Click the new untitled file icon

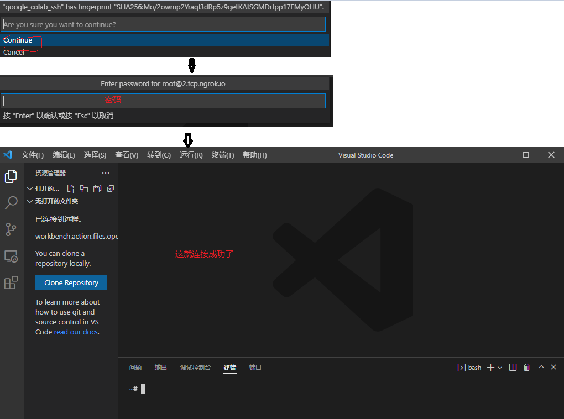click(x=71, y=188)
